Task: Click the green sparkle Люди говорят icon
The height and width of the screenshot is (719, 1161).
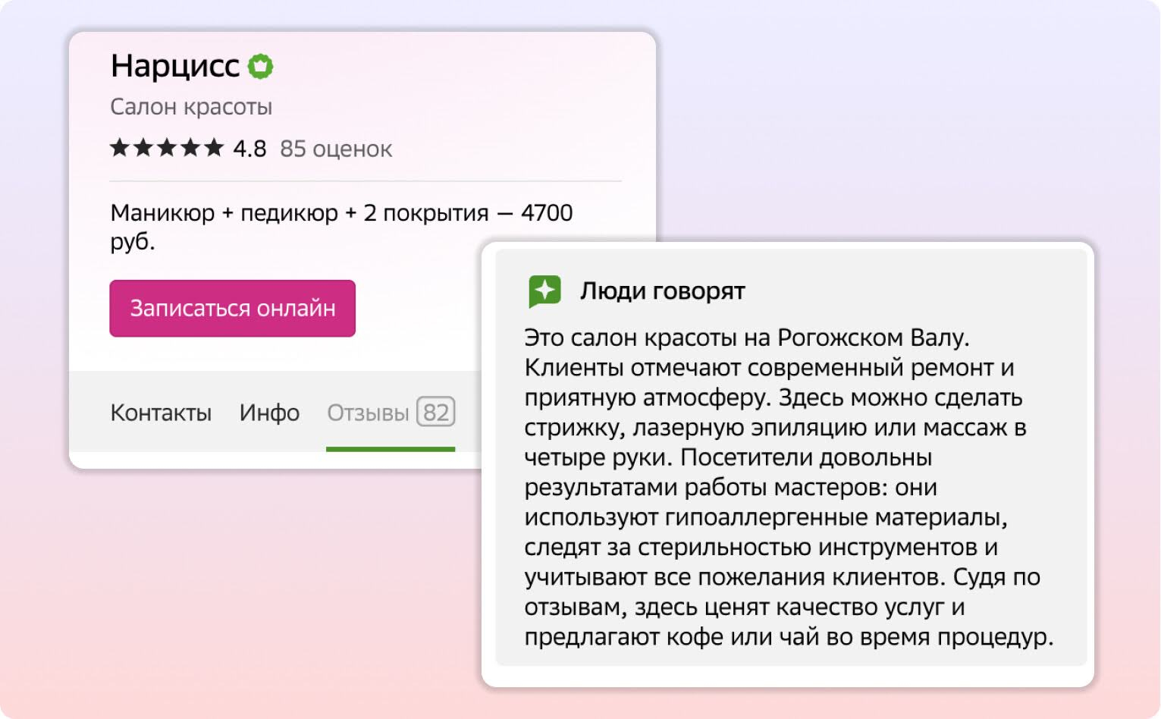Action: 544,291
